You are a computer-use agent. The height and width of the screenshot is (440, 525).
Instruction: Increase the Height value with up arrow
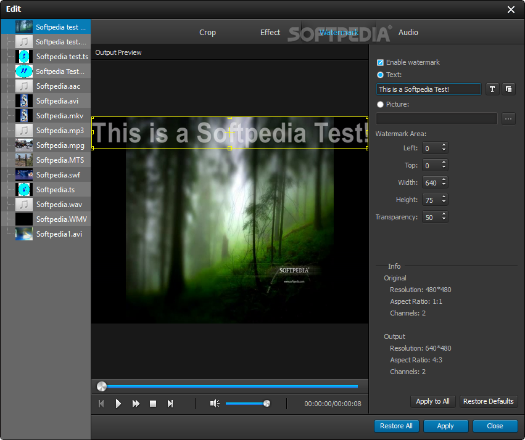[x=444, y=197]
